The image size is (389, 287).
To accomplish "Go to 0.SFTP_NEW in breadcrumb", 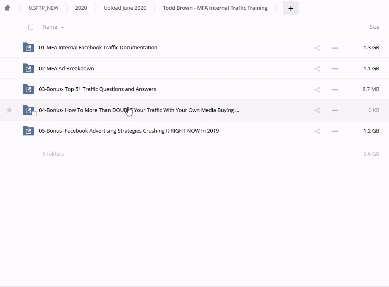I will [x=43, y=8].
